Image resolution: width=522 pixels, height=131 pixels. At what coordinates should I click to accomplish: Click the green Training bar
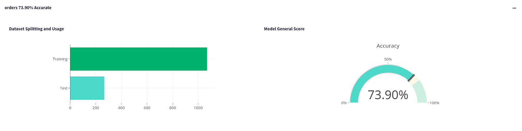click(138, 59)
